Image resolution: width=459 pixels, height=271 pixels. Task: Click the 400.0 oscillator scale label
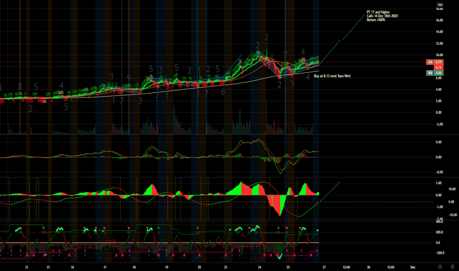(439, 222)
